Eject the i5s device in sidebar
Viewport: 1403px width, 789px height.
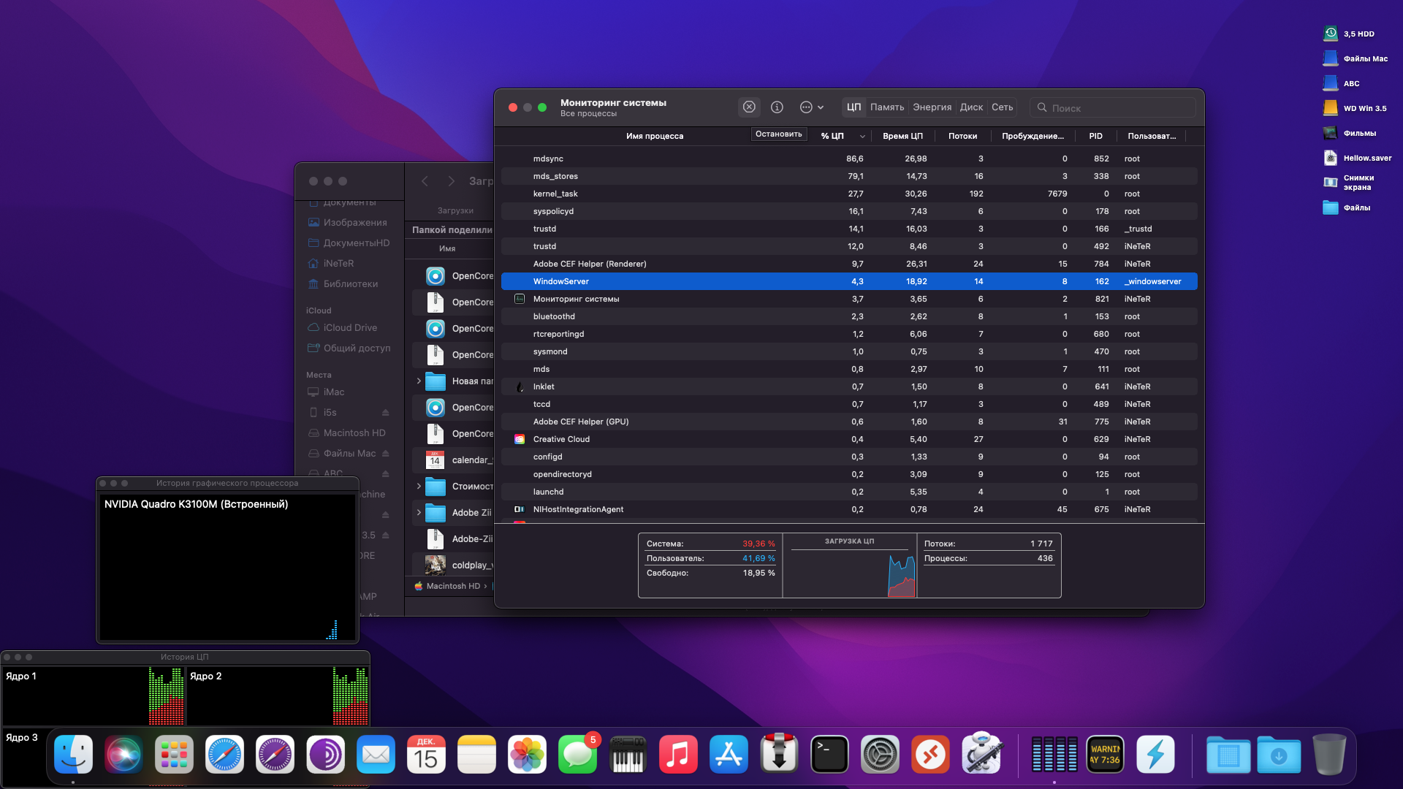pos(385,413)
